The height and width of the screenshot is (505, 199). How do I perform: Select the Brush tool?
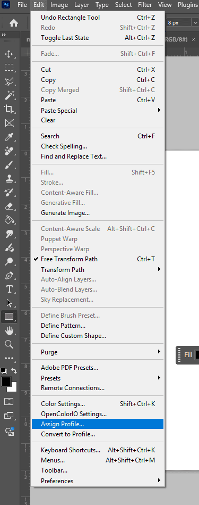[x=9, y=165]
